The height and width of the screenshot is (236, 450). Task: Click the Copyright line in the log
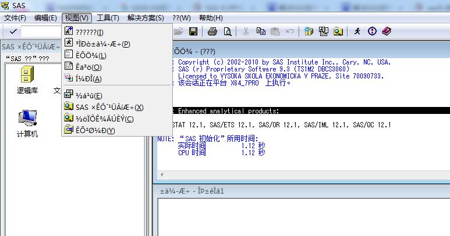click(284, 62)
